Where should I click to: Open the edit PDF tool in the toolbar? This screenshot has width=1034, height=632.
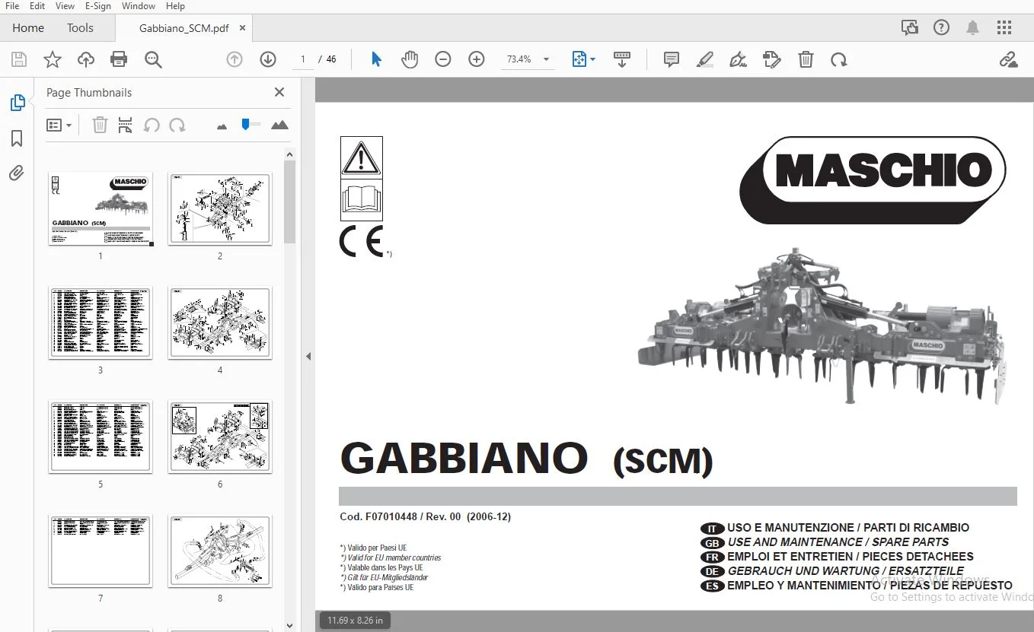click(x=772, y=59)
